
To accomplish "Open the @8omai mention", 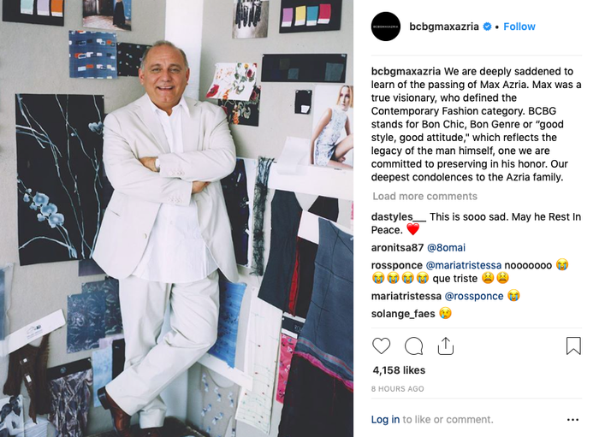I will coord(446,248).
